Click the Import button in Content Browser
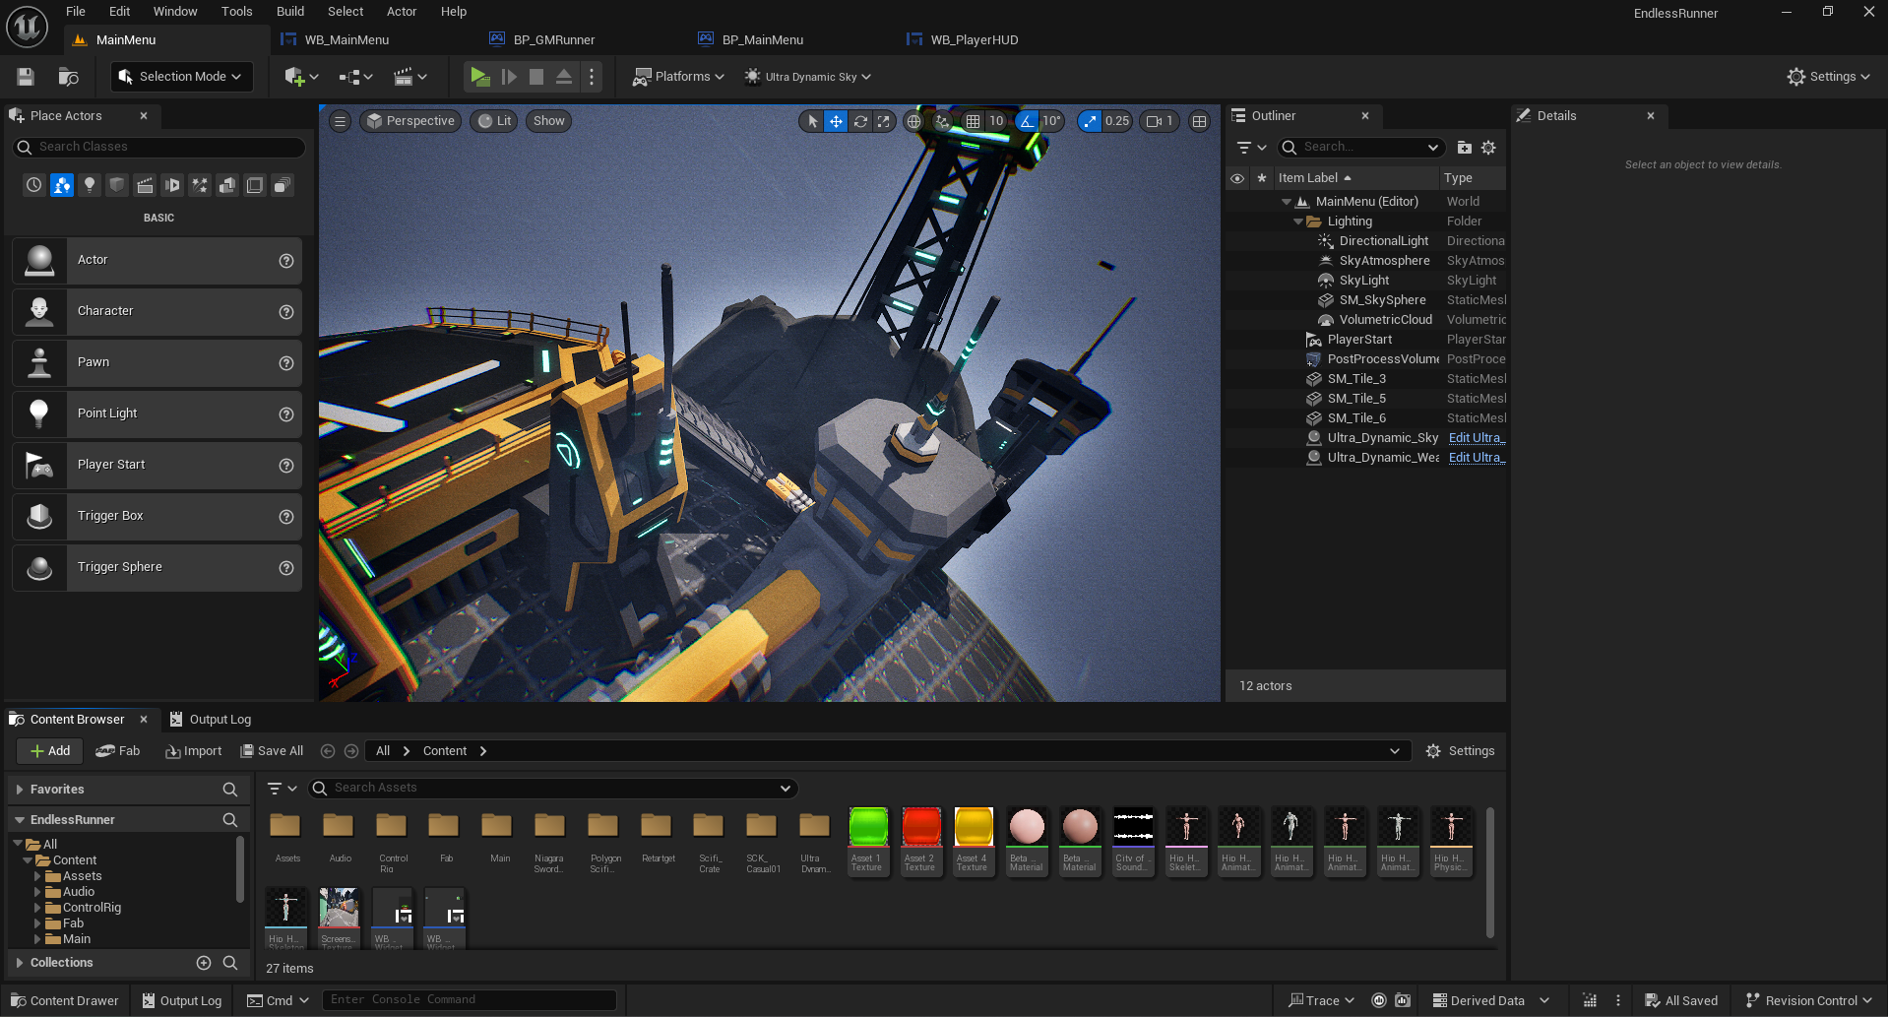The width and height of the screenshot is (1888, 1017). click(194, 751)
